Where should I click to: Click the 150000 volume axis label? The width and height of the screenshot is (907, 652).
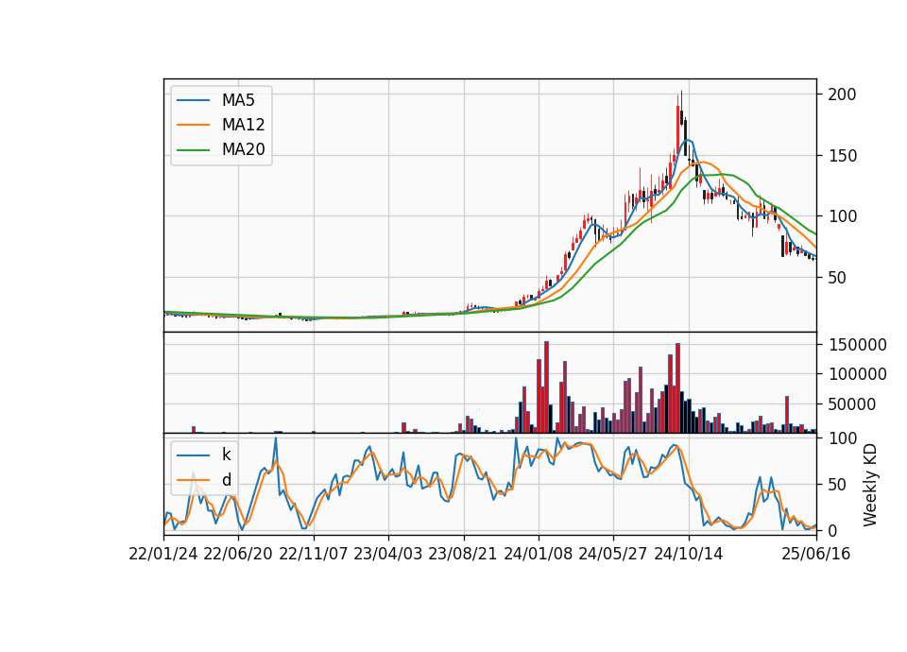[x=857, y=345]
